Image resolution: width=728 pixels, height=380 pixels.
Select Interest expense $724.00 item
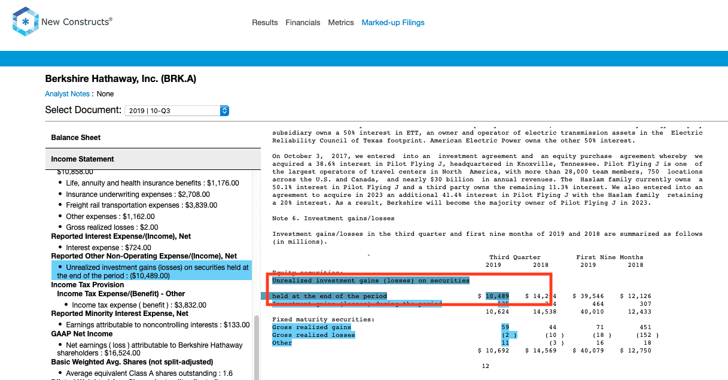109,248
